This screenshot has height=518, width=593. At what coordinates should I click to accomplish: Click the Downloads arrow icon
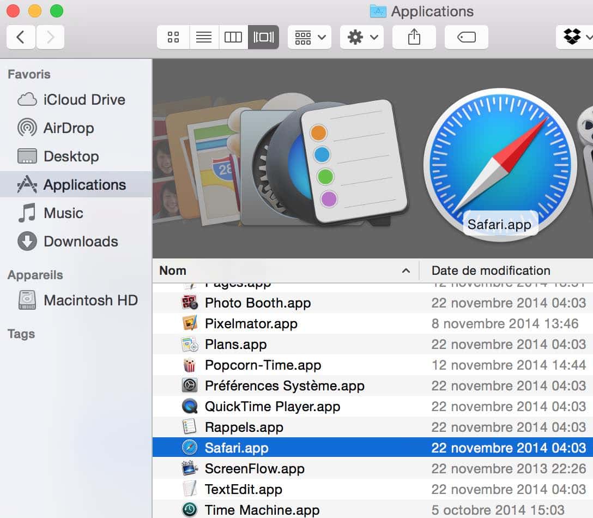tap(27, 242)
